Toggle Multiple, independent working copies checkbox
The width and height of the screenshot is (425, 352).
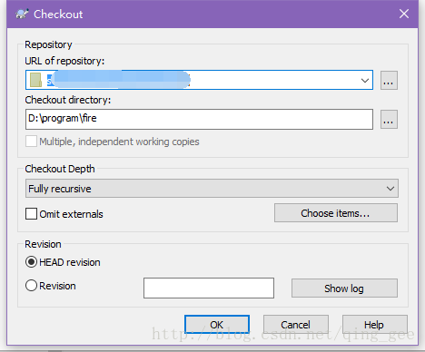[31, 142]
